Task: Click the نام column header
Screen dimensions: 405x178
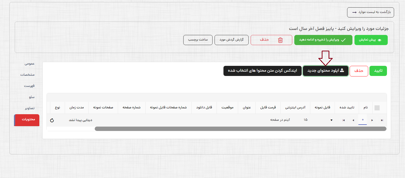Action: click(x=365, y=108)
